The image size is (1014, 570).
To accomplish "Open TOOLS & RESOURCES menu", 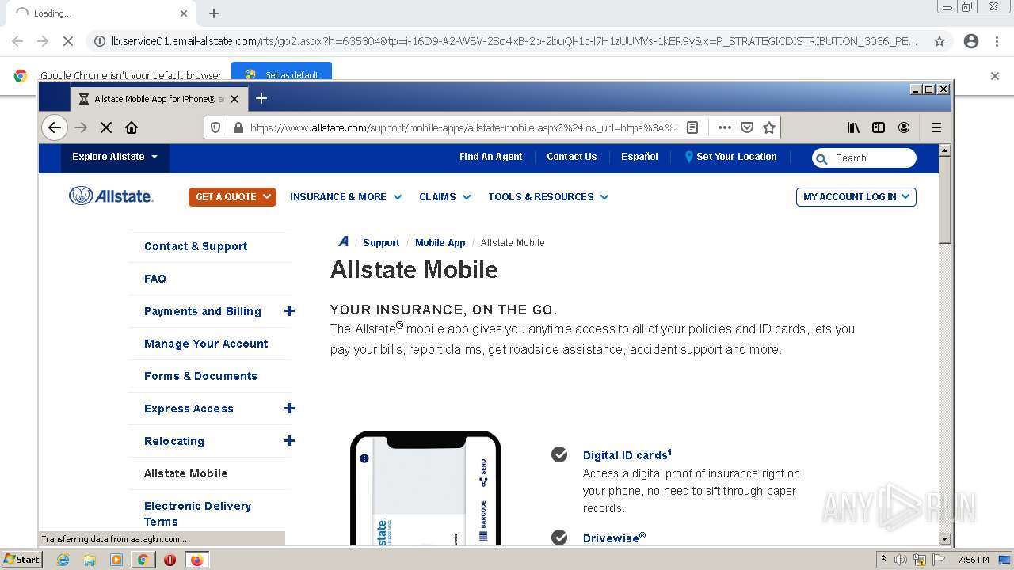I will click(x=548, y=196).
